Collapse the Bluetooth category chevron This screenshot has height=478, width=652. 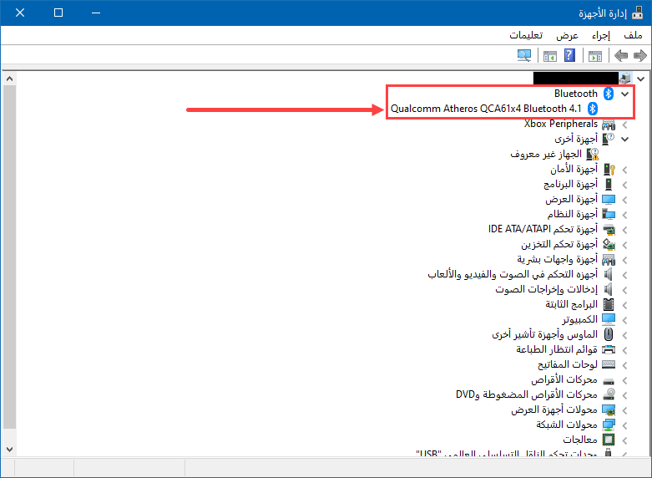(x=624, y=94)
